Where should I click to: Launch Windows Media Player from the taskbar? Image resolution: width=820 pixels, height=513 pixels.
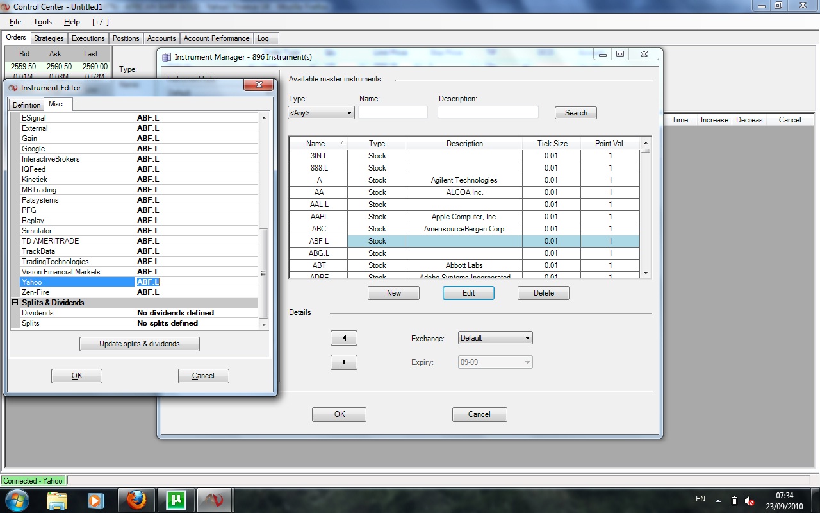tap(95, 500)
